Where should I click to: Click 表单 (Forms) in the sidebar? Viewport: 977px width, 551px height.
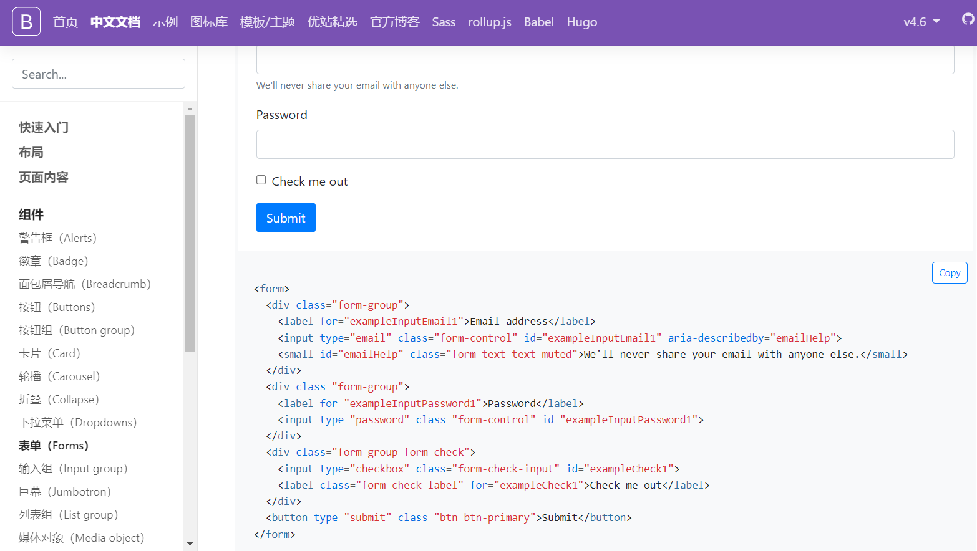point(53,445)
